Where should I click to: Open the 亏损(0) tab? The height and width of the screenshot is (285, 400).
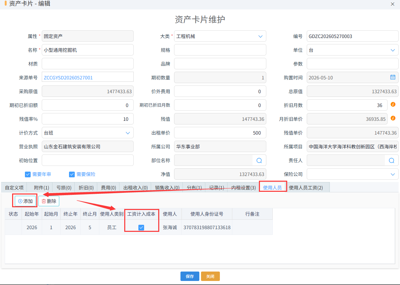[x=64, y=188]
